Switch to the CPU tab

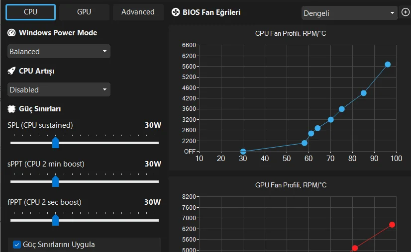31,12
